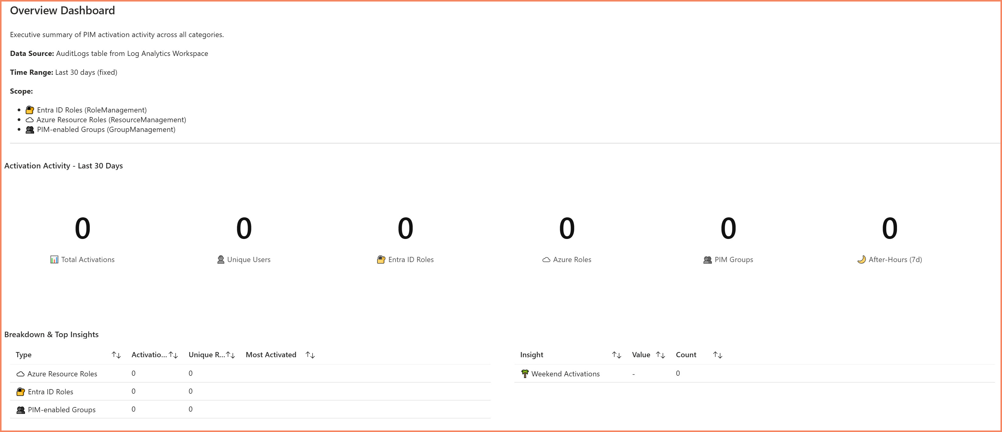
Task: Toggle sort on the Type column
Action: click(116, 355)
